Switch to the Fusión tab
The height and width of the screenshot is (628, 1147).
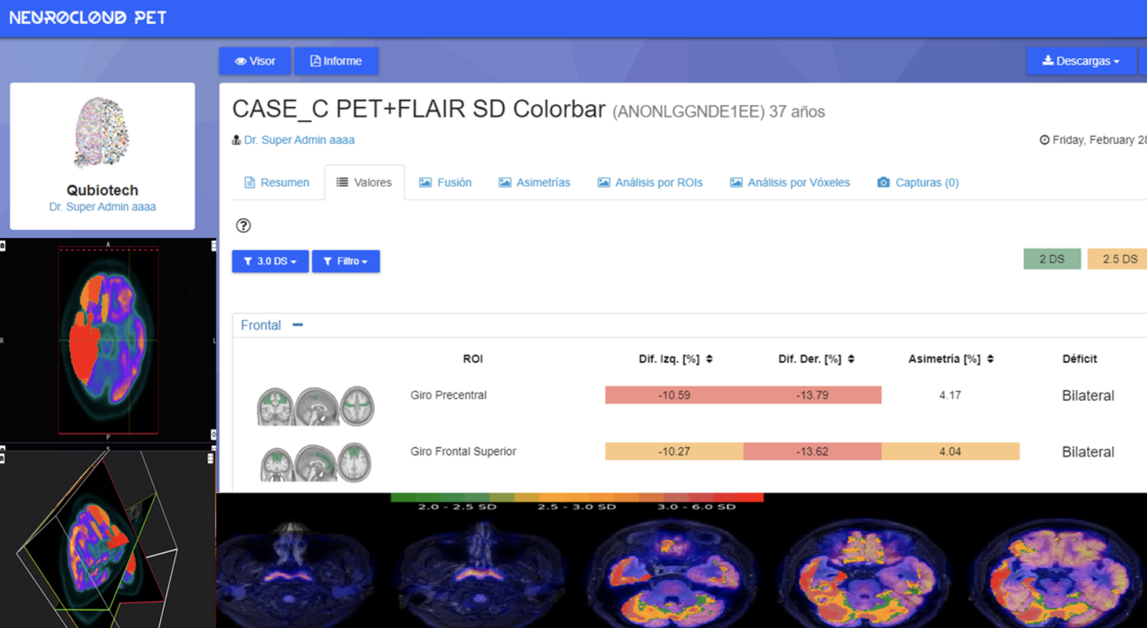[445, 182]
